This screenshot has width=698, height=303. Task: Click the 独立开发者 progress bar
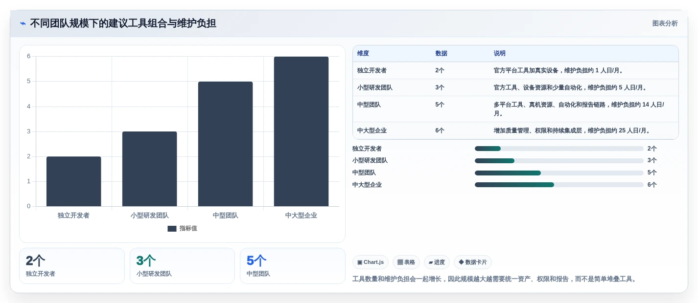tap(559, 149)
